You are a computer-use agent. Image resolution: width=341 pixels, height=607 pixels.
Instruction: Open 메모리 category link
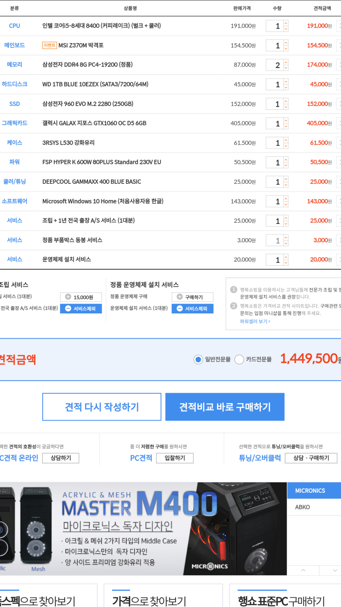[x=14, y=64]
